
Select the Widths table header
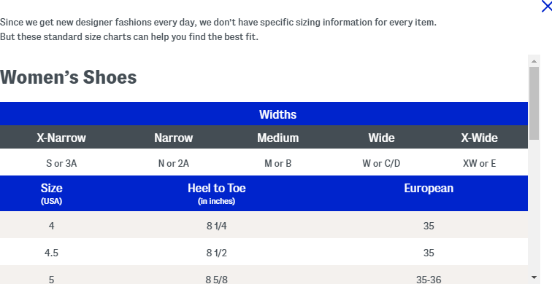pyautogui.click(x=277, y=114)
